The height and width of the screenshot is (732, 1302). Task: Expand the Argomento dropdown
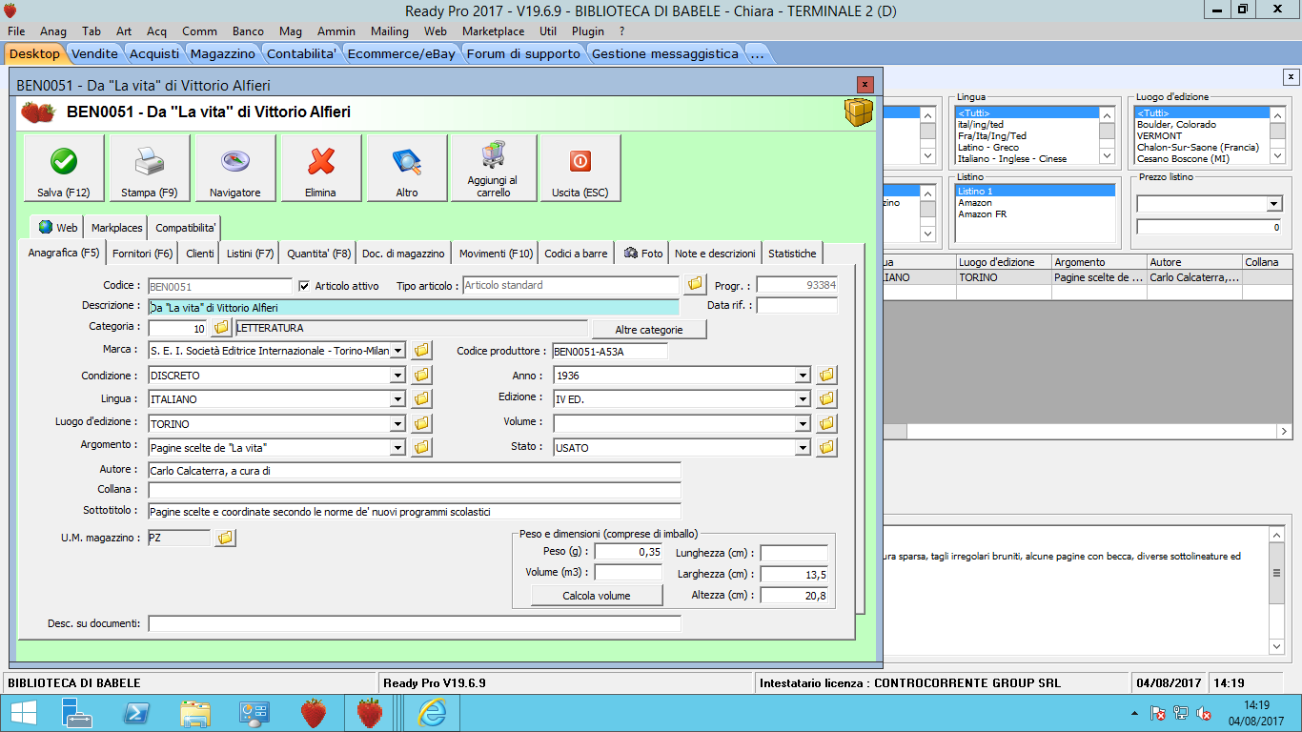coord(397,447)
